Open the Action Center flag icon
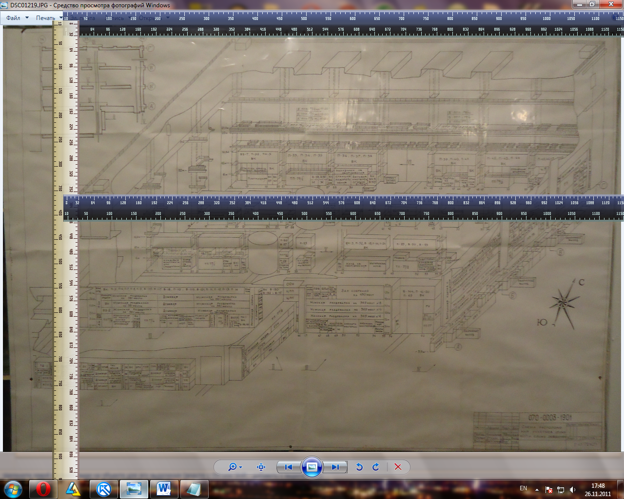Viewport: 624px width, 499px height. tap(549, 489)
